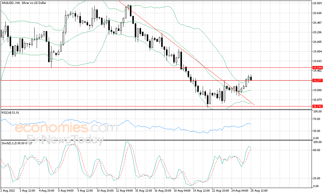Click the 3 Aug 12:00 time label
Screen dimensions: 326x194
tap(27, 191)
